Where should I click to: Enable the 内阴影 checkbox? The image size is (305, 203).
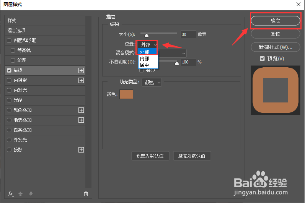pyautogui.click(x=9, y=80)
